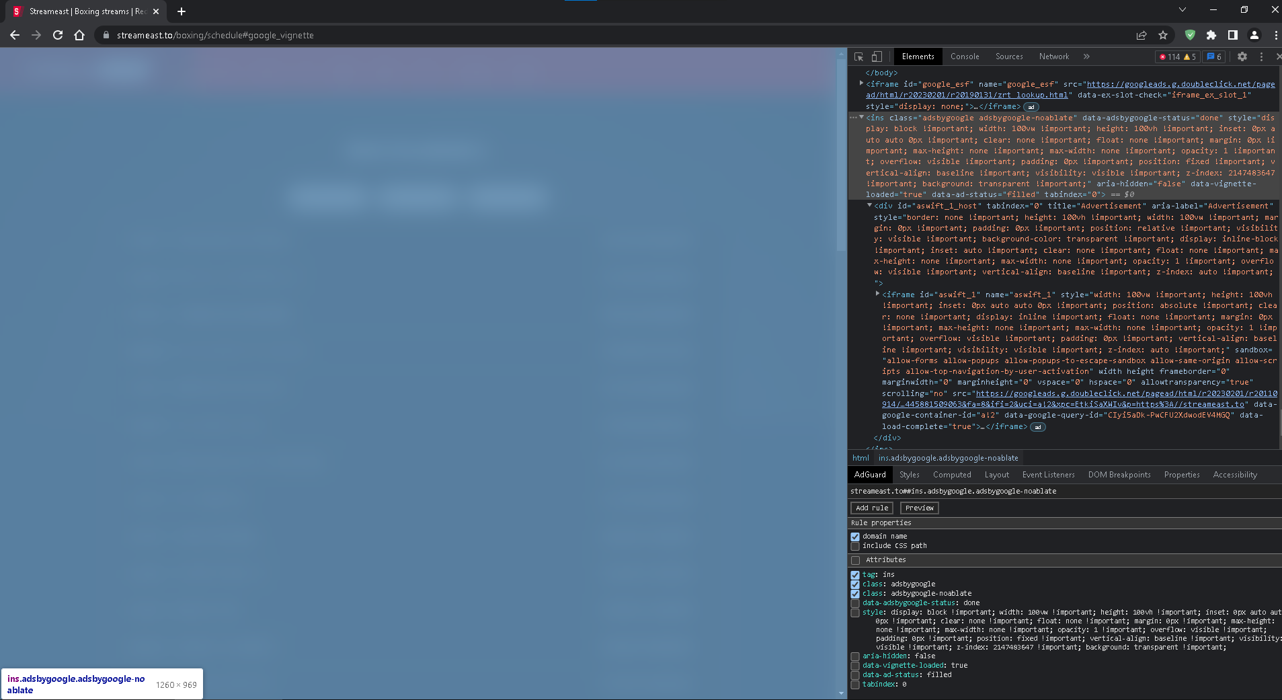Open the tab search dropdown arrow
This screenshot has width=1282, height=700.
pos(1183,9)
